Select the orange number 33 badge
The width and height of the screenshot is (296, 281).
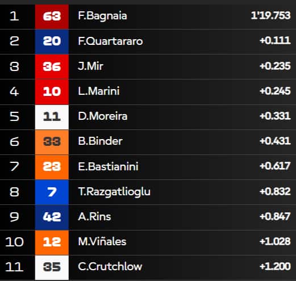click(52, 142)
